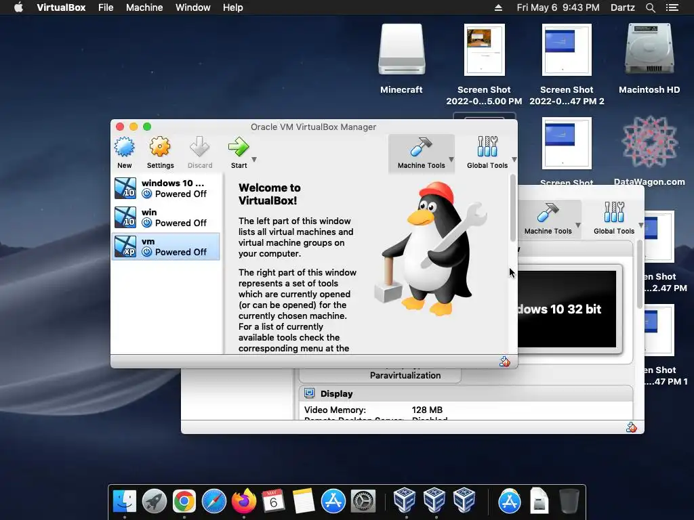The width and height of the screenshot is (694, 520).
Task: Open Machine Tools dropdown arrow in back window
Action: coord(577,225)
